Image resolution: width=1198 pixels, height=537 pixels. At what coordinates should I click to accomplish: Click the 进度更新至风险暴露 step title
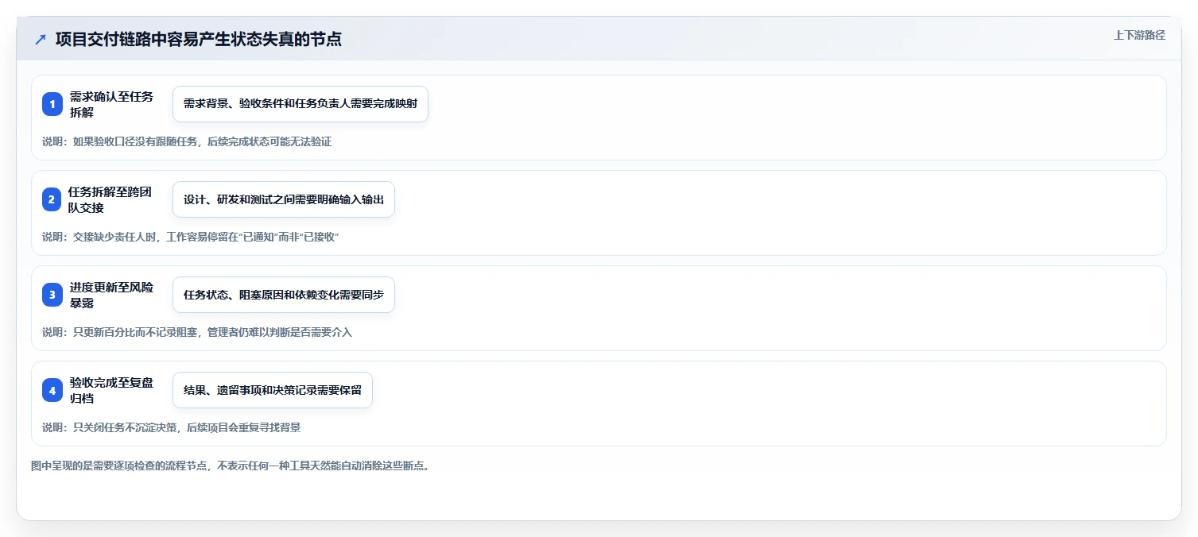pyautogui.click(x=112, y=295)
